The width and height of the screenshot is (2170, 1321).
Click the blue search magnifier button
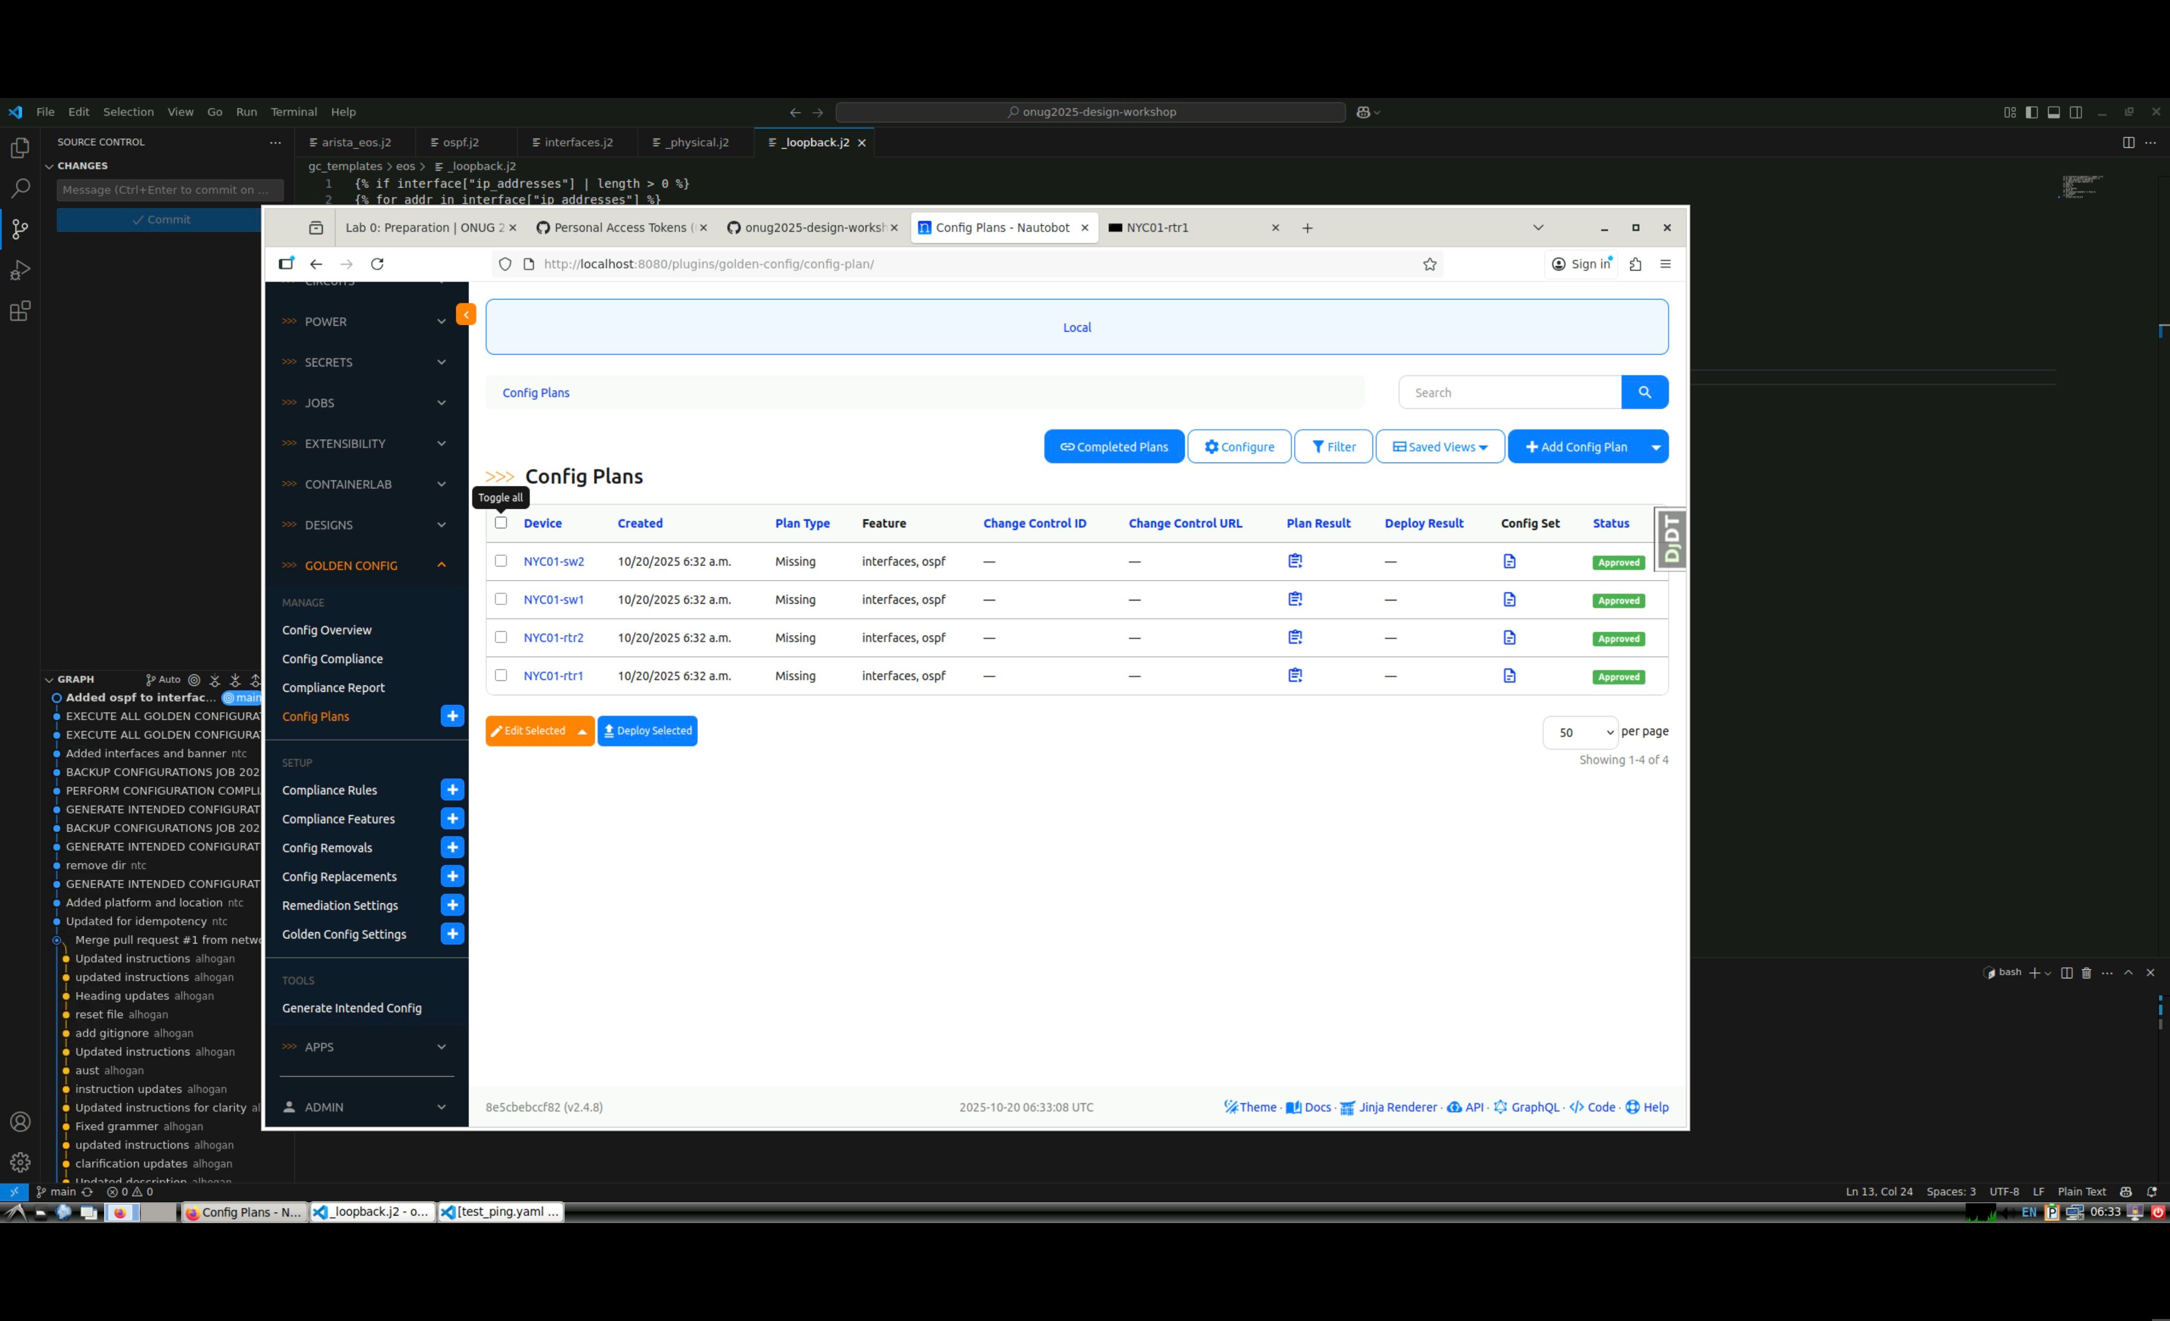click(x=1643, y=393)
